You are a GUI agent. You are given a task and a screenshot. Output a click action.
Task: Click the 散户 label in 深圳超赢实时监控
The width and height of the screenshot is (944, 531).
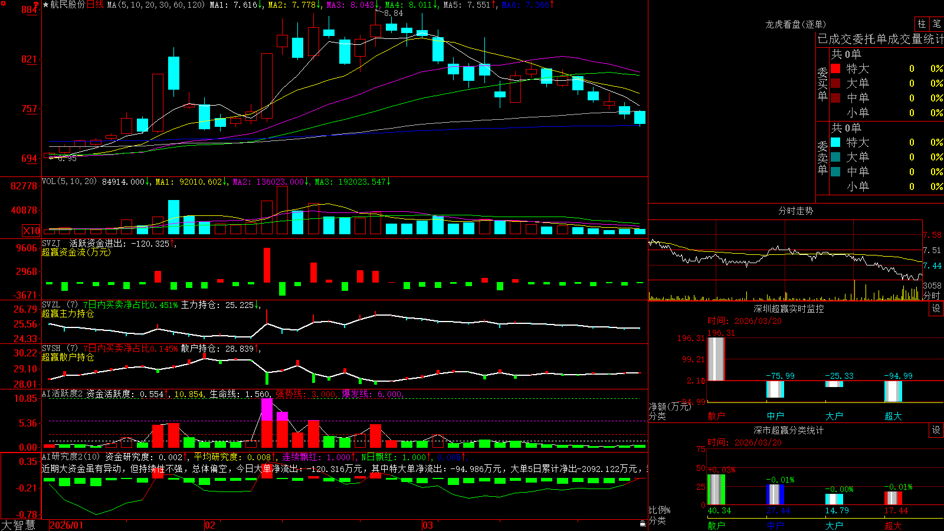716,416
